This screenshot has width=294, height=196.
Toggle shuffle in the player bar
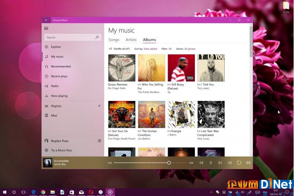[229, 163]
